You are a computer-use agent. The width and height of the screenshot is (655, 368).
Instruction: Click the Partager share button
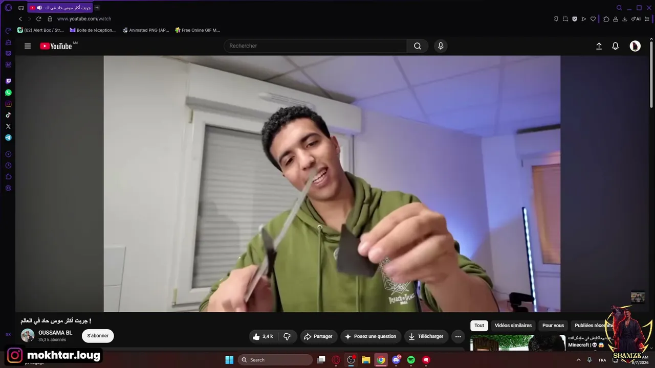318,336
